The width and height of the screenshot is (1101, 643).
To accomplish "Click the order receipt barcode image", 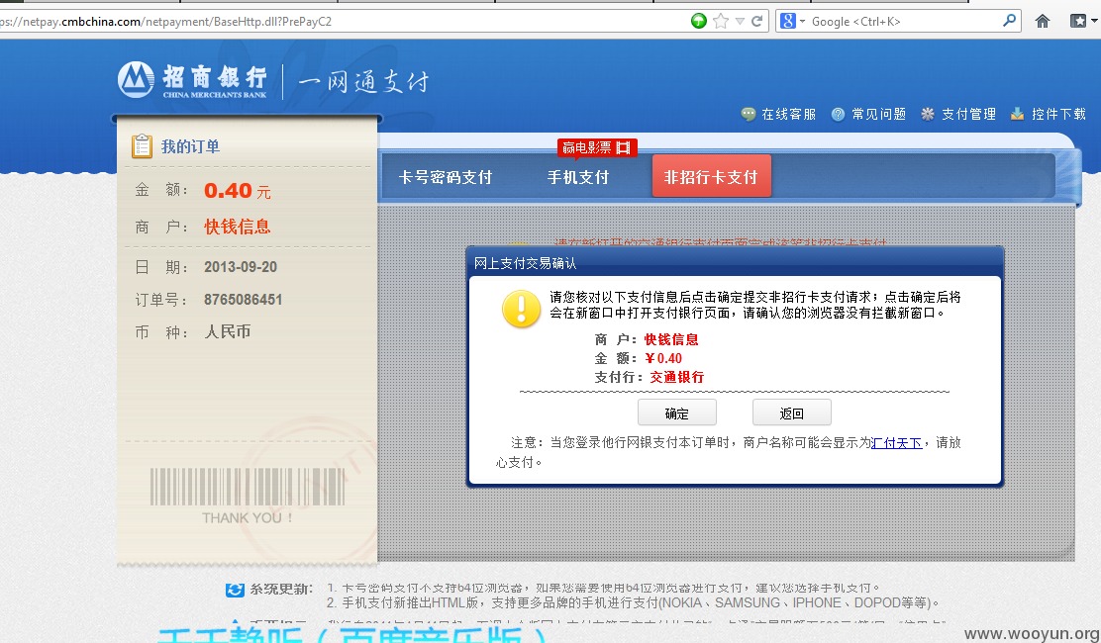I will 248,487.
